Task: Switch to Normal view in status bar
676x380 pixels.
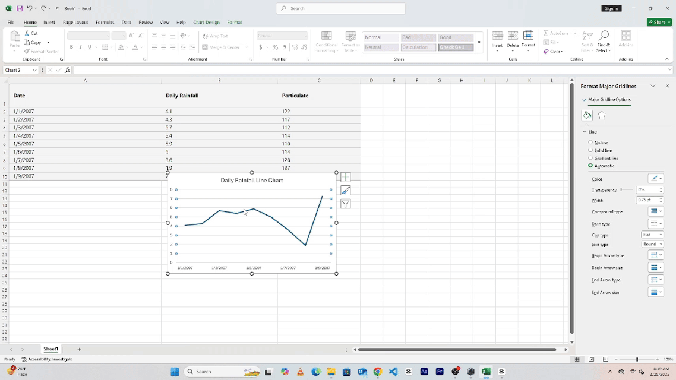Action: [x=577, y=359]
